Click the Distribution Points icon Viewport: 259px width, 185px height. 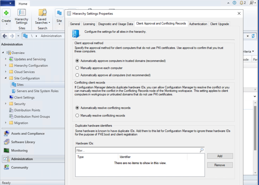point(11,110)
